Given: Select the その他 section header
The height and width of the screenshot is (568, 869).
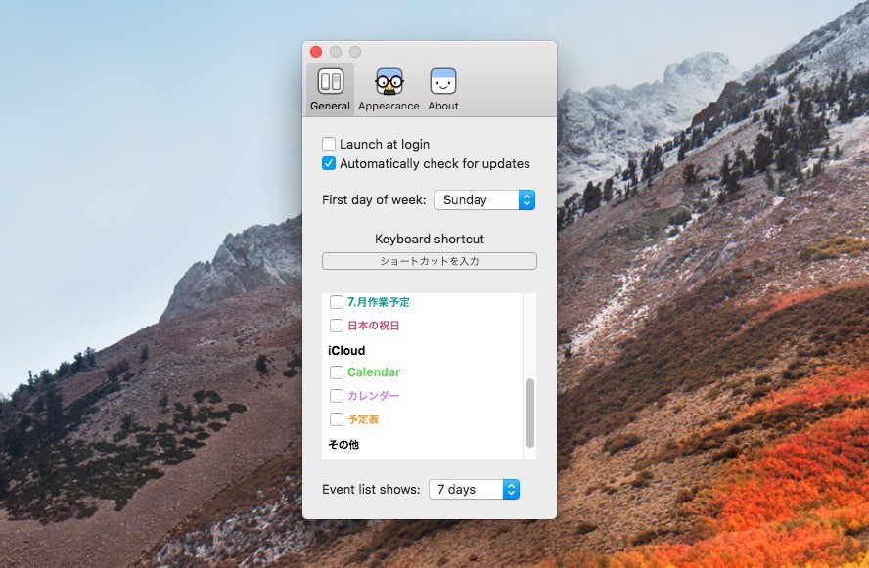Looking at the screenshot, I should 343,445.
